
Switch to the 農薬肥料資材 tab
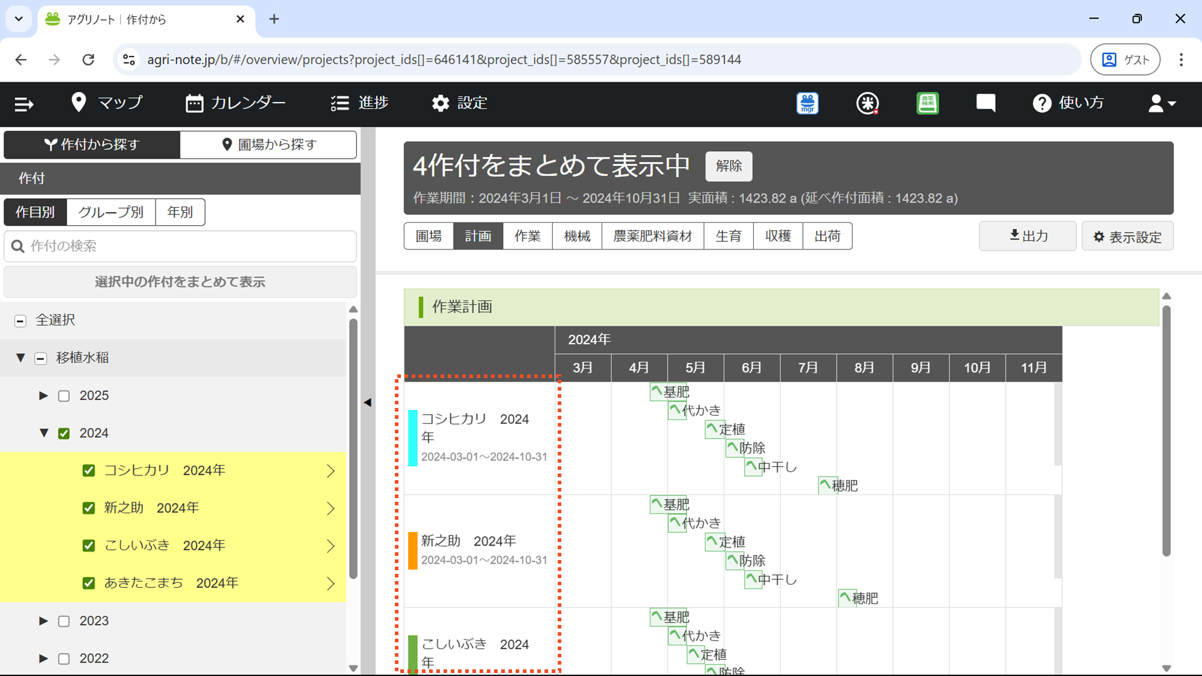coord(653,236)
